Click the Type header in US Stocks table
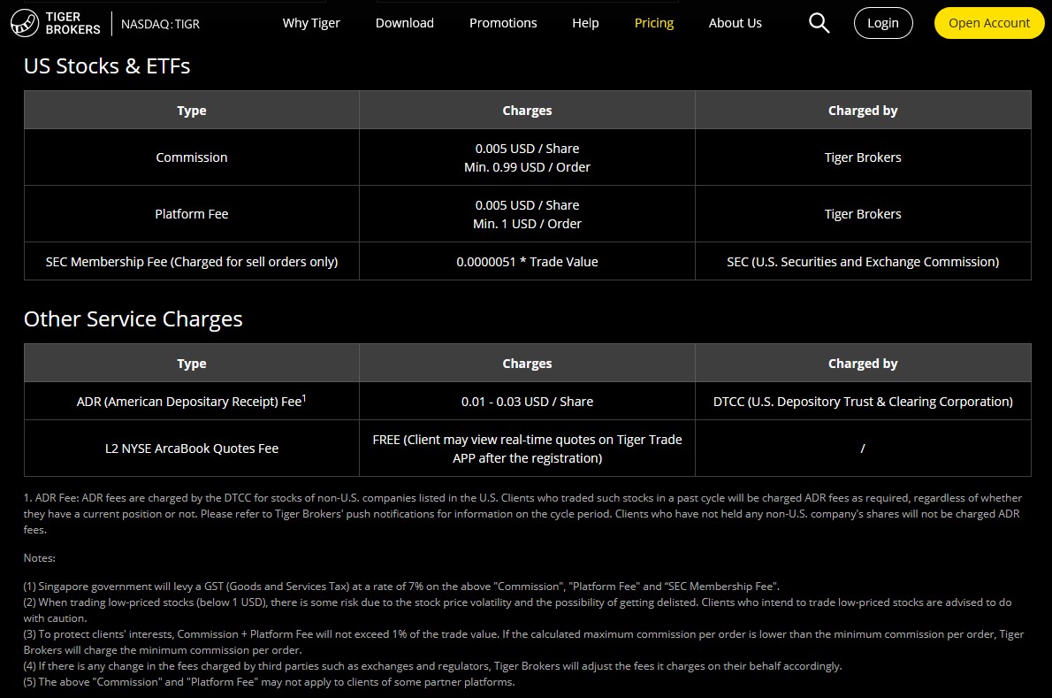The width and height of the screenshot is (1052, 698). pyautogui.click(x=192, y=110)
